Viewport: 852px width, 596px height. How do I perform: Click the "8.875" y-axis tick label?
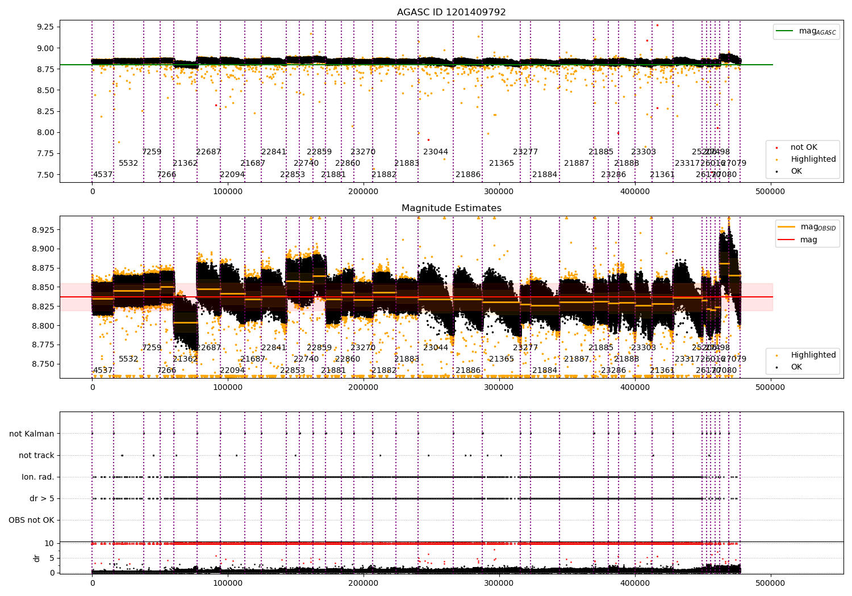pyautogui.click(x=43, y=268)
